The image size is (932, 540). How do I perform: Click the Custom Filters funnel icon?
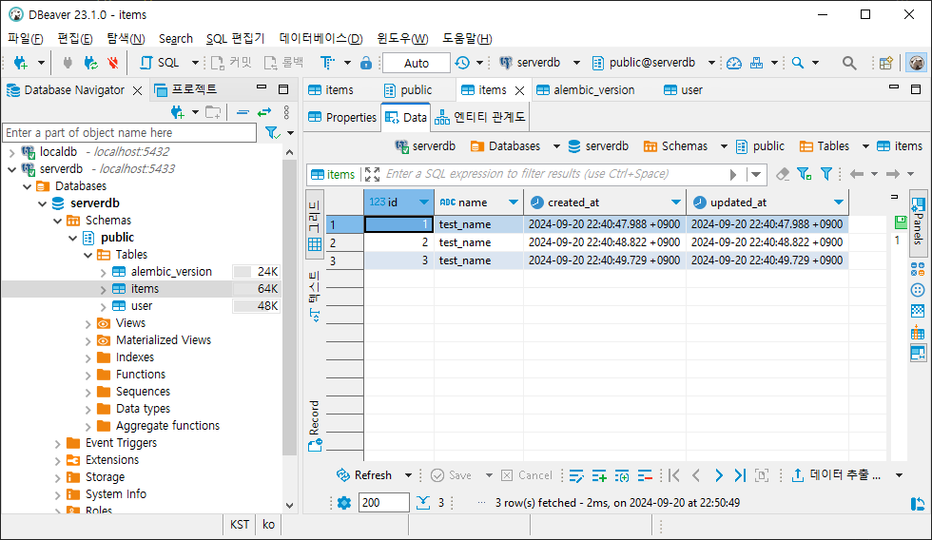coord(826,174)
